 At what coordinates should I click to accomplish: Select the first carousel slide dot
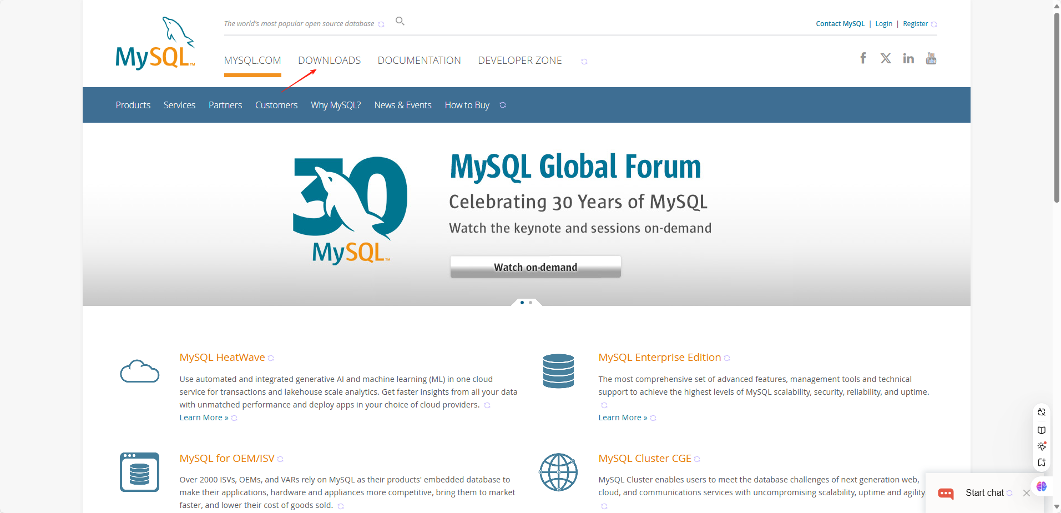click(x=522, y=303)
